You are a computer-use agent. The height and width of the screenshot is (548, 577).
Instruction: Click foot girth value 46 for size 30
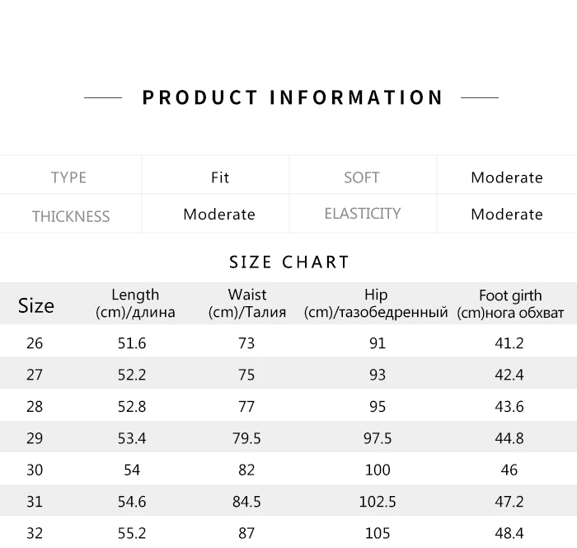(x=509, y=470)
